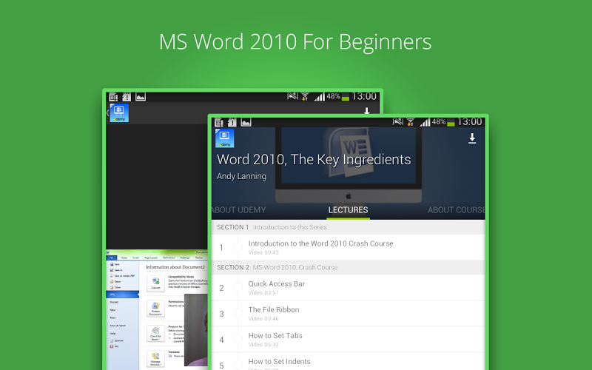
Task: Tap the course title Word 2010, The Key Ingredients
Action: [x=314, y=160]
